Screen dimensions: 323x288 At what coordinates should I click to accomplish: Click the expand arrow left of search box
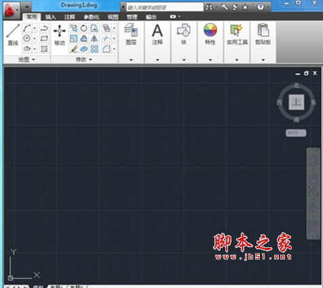pyautogui.click(x=123, y=7)
